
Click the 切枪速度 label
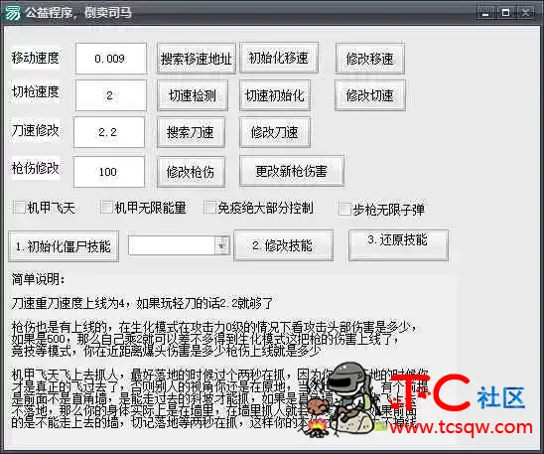pyautogui.click(x=36, y=91)
